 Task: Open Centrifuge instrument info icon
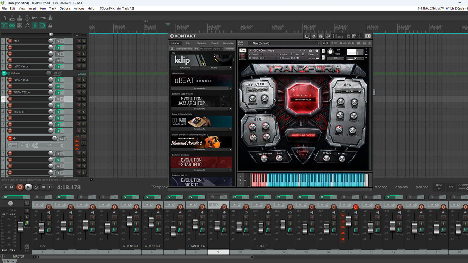coord(317,51)
